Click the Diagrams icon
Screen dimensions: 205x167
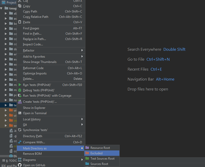coord(20,160)
